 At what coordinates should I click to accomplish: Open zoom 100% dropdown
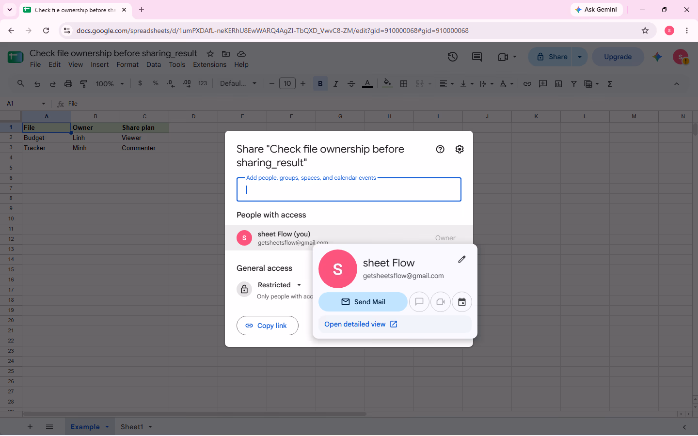[110, 84]
